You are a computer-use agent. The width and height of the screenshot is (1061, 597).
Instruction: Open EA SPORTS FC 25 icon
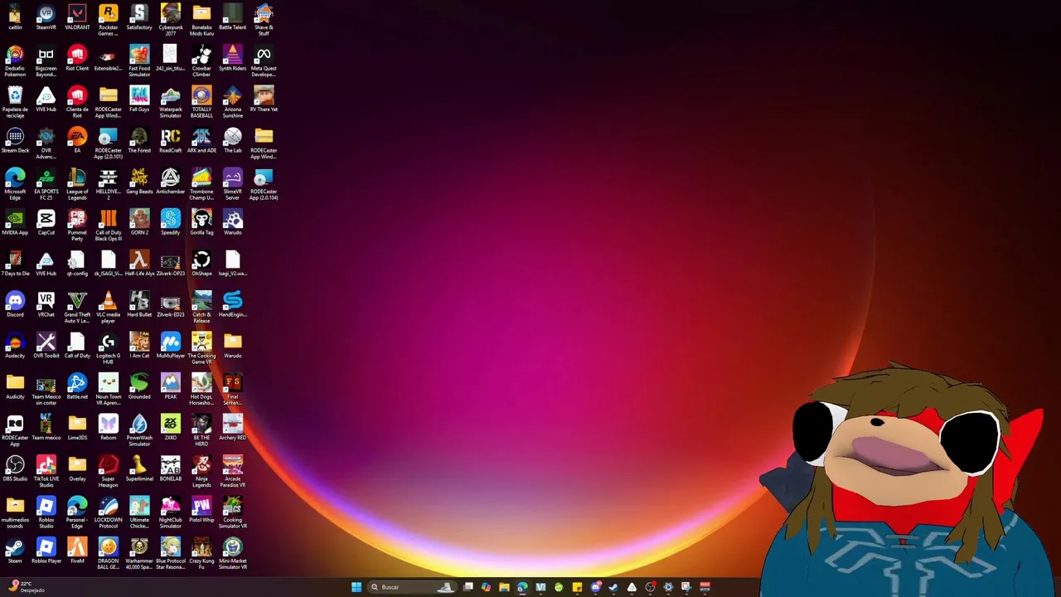tap(46, 184)
